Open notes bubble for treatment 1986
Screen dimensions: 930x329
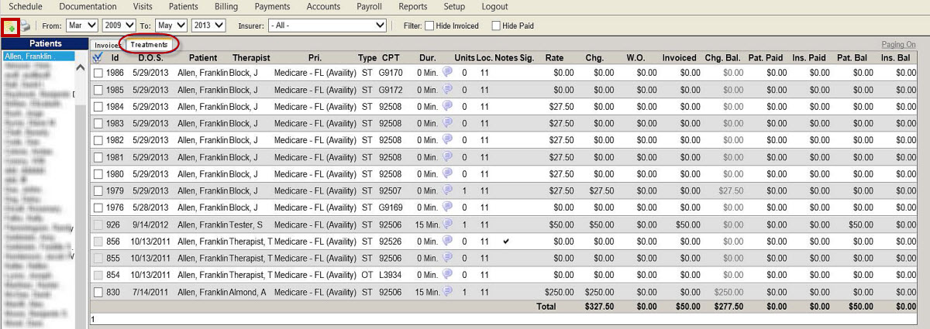click(x=447, y=72)
